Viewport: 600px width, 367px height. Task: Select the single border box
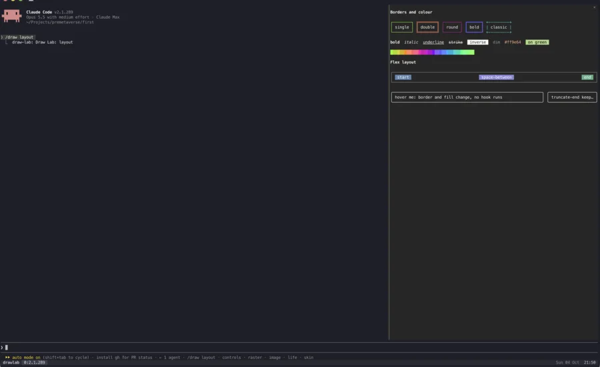402,27
